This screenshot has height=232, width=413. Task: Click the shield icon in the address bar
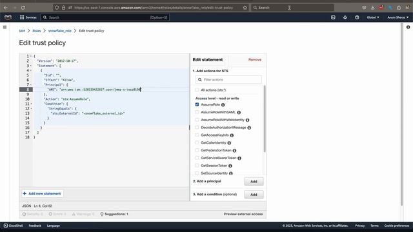pos(57,8)
